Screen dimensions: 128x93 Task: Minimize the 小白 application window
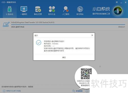[x=121, y=3]
